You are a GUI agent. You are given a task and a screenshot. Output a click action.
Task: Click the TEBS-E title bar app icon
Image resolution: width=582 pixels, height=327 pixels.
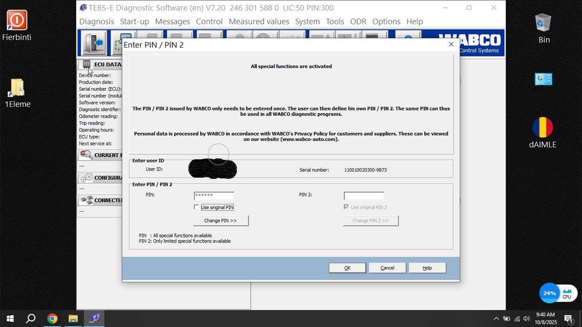point(83,8)
